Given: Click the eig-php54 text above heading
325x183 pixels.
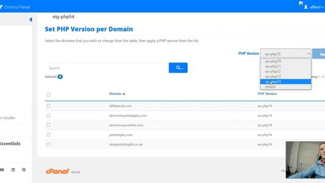Looking at the screenshot, I should [x=63, y=17].
